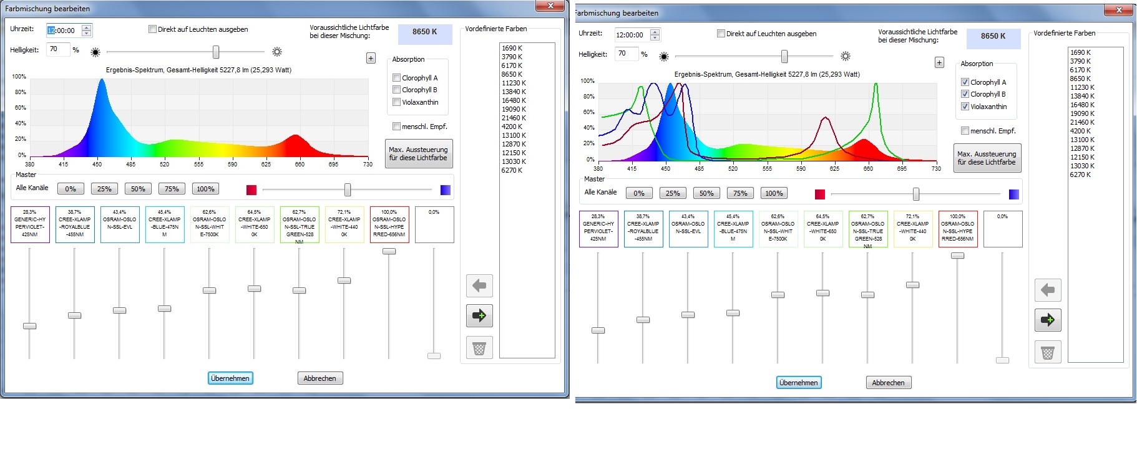
Task: Click the bright sun icon in right window
Action: coord(846,56)
